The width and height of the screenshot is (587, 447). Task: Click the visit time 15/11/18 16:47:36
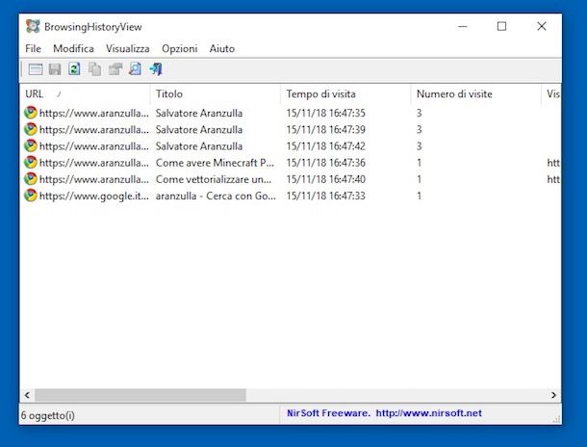coord(325,163)
